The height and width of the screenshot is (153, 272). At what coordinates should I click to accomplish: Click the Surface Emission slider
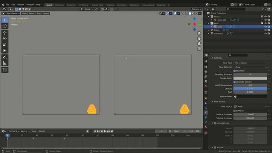(x=250, y=114)
